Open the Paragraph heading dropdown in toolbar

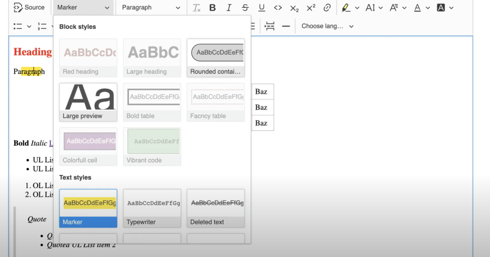click(151, 8)
